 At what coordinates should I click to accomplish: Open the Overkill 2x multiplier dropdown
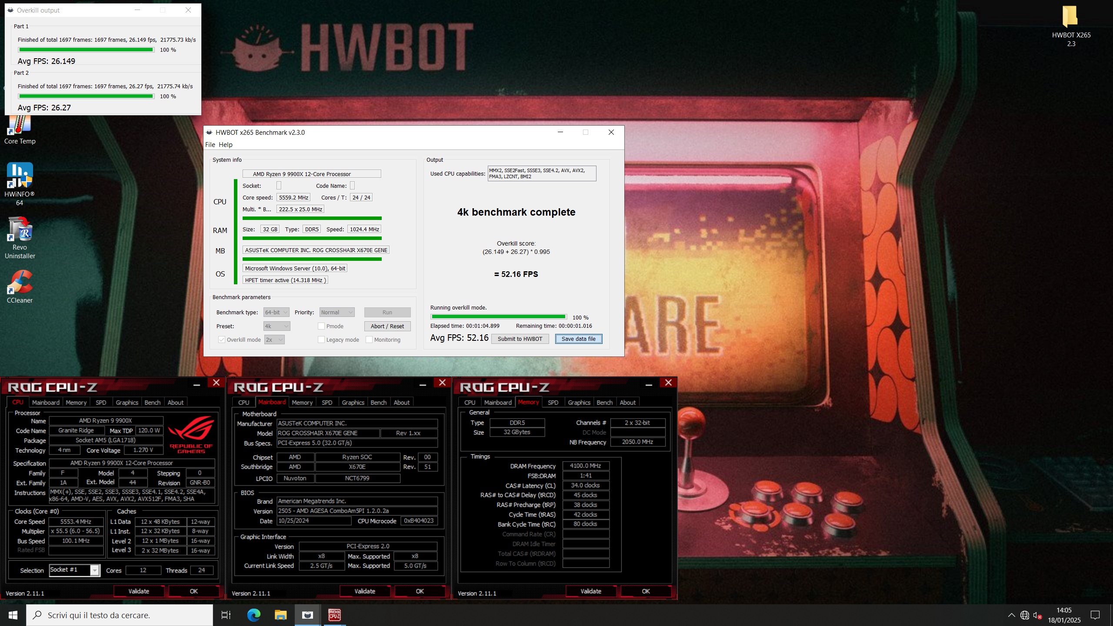274,340
